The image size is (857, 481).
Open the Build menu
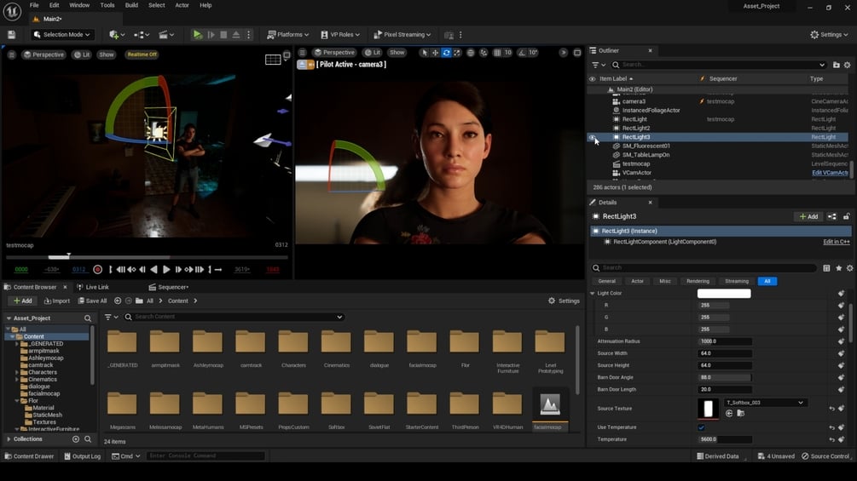[131, 5]
